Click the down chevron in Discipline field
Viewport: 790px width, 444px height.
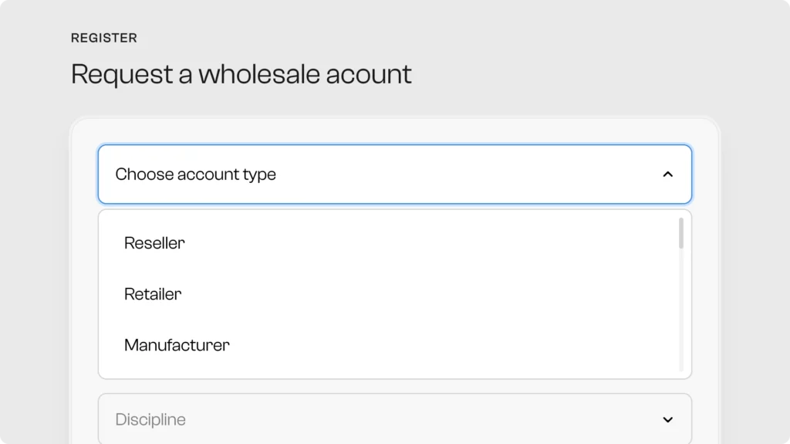pyautogui.click(x=667, y=420)
